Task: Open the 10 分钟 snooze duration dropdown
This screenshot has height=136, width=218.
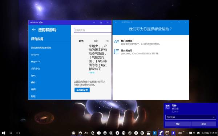Action: [191, 117]
